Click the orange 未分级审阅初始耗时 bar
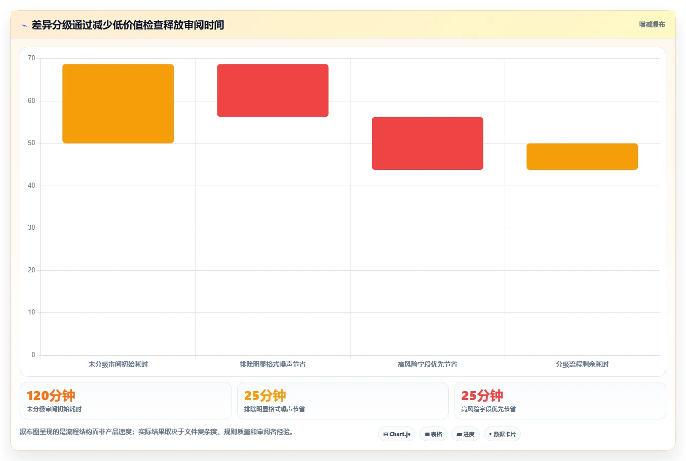Viewport: 686px width, 461px height. tap(118, 103)
